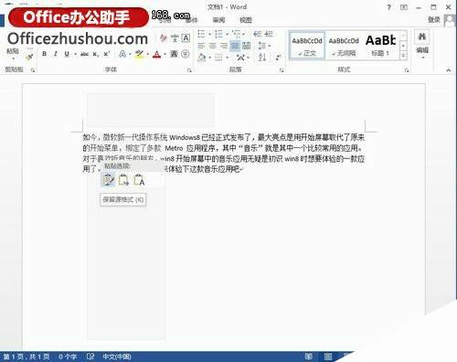
Task: Click the borders grid icon
Action: (218, 57)
